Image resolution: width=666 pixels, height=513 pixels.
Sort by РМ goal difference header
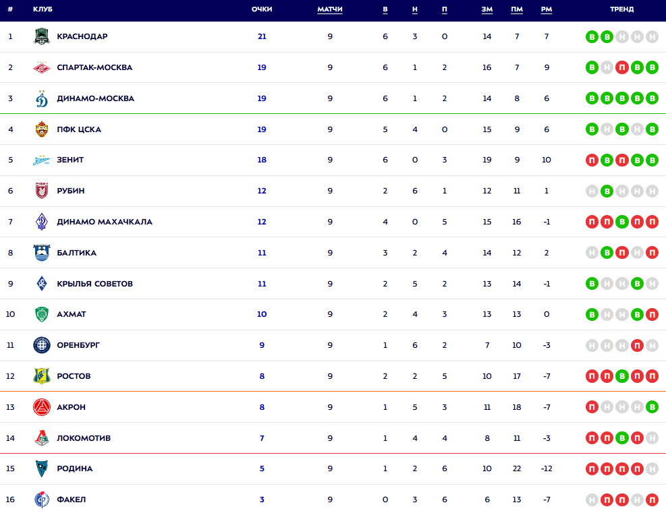click(547, 9)
